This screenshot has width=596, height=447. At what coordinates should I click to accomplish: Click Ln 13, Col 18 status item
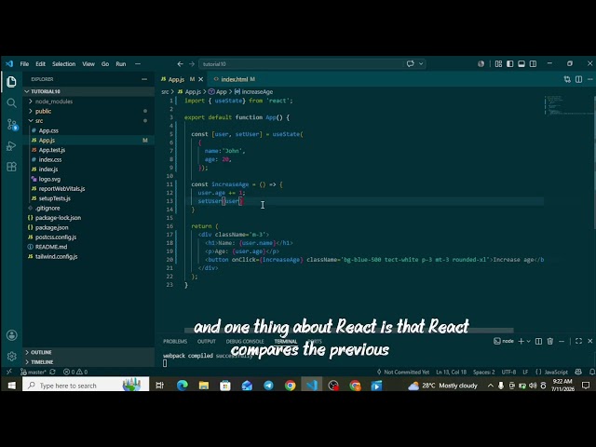point(451,372)
